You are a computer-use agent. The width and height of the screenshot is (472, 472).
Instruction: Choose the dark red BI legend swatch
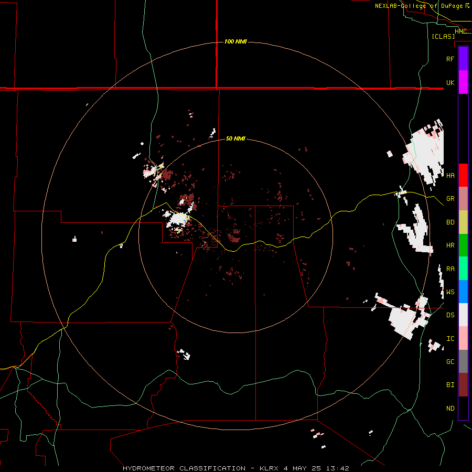click(463, 385)
